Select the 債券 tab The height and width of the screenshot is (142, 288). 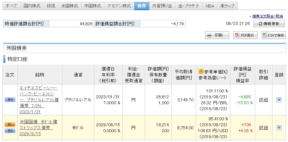point(142,6)
